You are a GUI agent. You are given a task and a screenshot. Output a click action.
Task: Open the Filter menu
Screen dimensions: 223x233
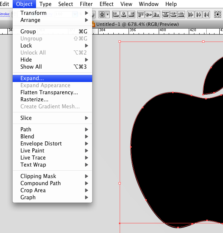(x=86, y=4)
